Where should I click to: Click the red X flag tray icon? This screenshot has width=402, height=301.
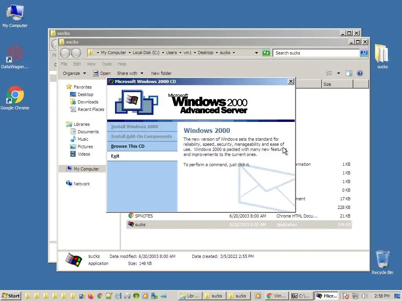tap(345, 296)
